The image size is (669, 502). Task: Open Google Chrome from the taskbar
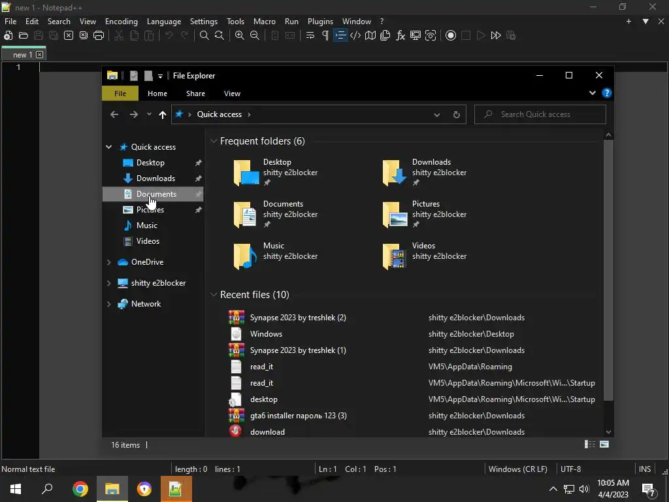tap(80, 489)
